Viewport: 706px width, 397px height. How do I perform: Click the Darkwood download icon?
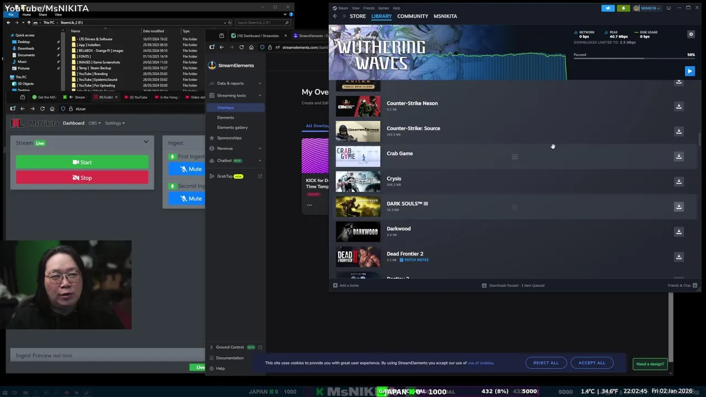679,232
